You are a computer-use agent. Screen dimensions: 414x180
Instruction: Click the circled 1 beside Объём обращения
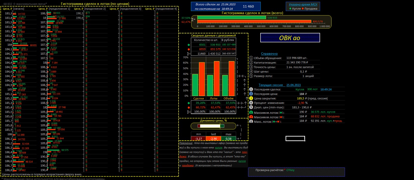click(x=251, y=58)
